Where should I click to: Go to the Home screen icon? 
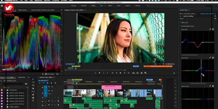(2, 6)
